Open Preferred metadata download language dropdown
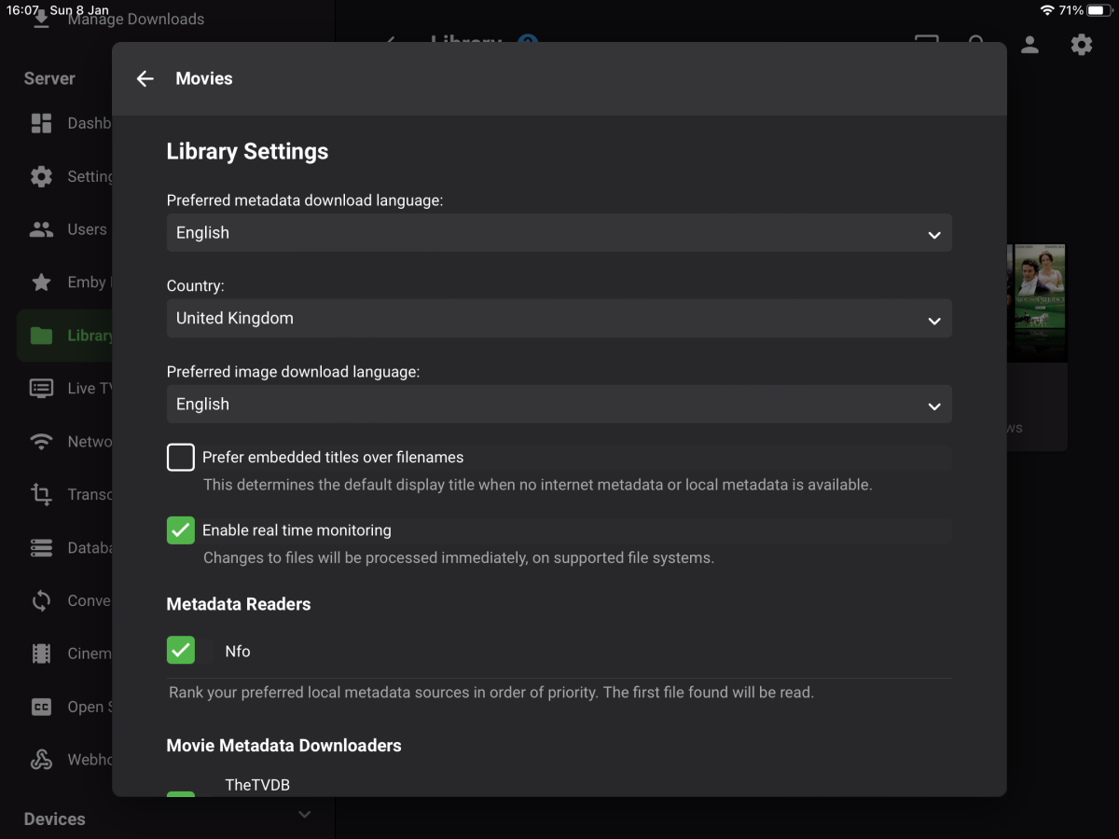 pyautogui.click(x=559, y=233)
